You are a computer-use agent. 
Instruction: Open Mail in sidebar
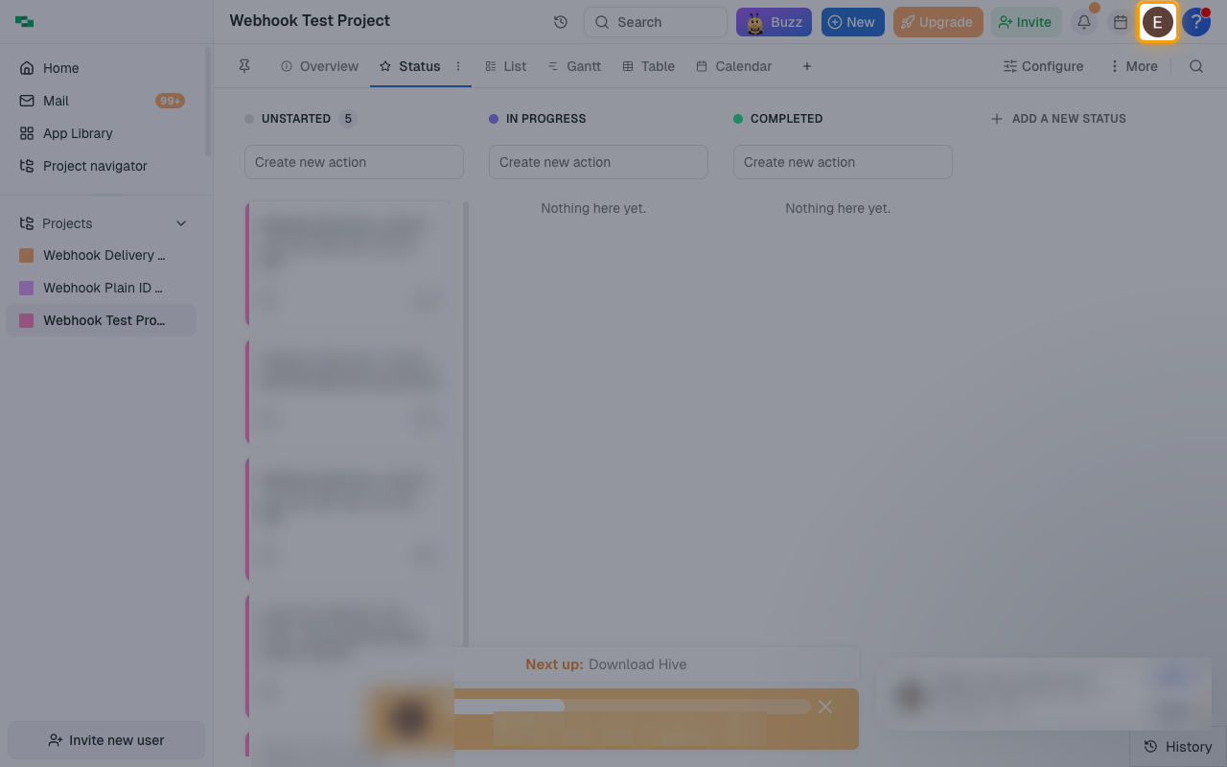[103, 101]
